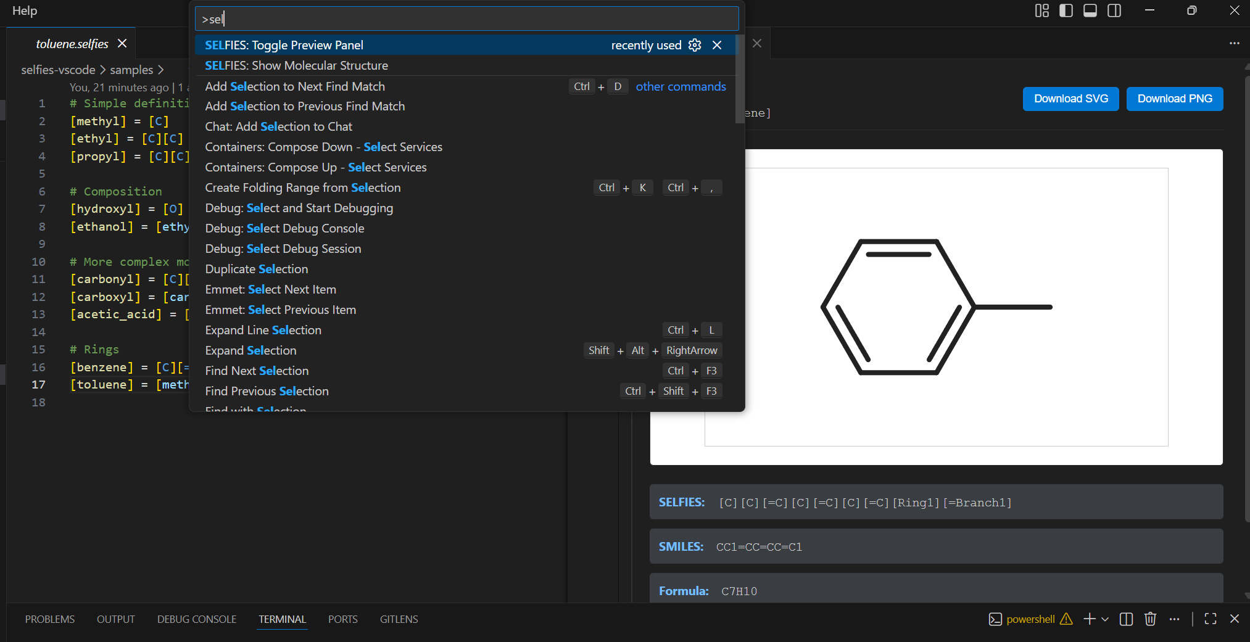Select Chat: Add Selection to Chat
The width and height of the screenshot is (1250, 642).
465,126
